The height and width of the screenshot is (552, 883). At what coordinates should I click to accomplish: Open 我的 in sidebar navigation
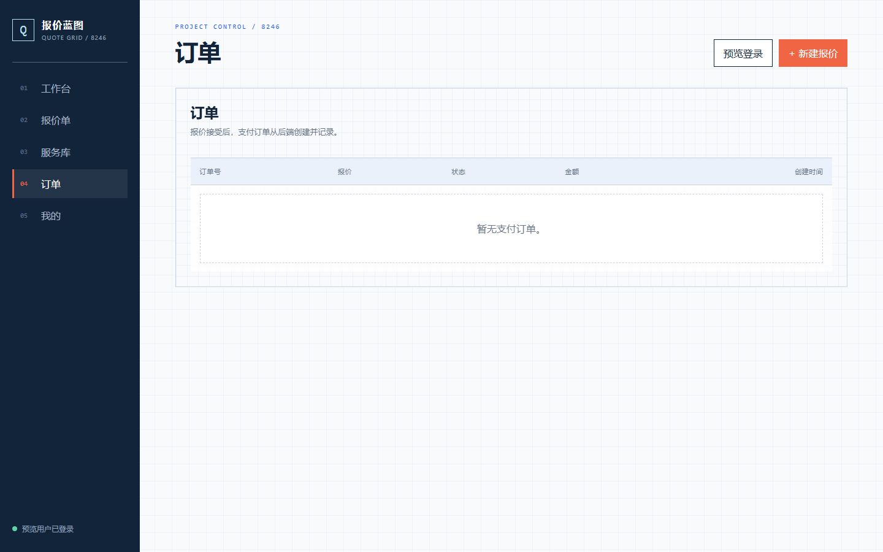(70, 216)
